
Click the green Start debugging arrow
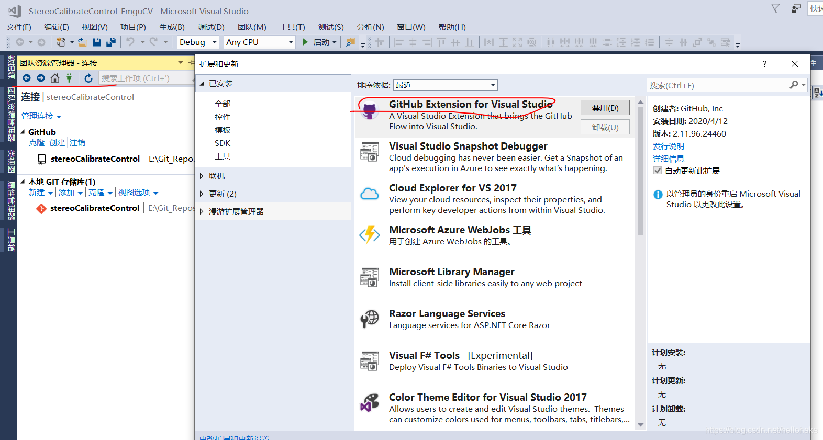click(305, 42)
